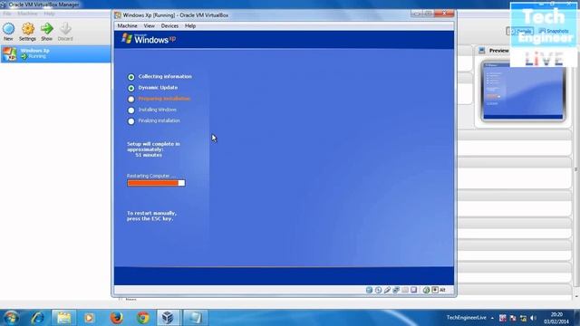Open the Help menu in VirtualBox Manager
580x326 pixels.
pyautogui.click(x=49, y=14)
